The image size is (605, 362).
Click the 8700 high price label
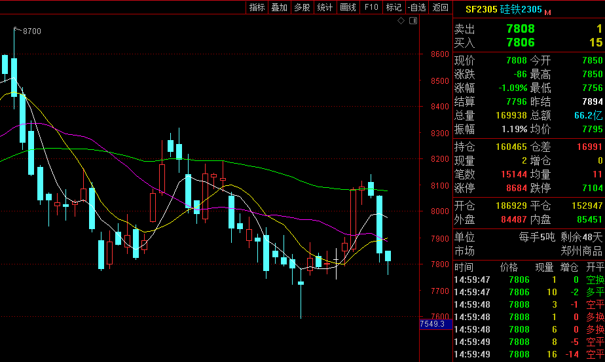[31, 31]
